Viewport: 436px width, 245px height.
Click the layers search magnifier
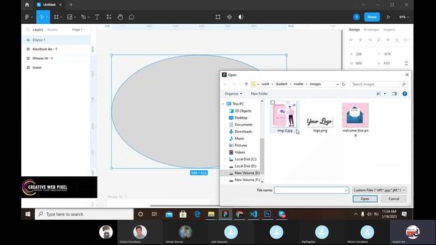[28, 29]
